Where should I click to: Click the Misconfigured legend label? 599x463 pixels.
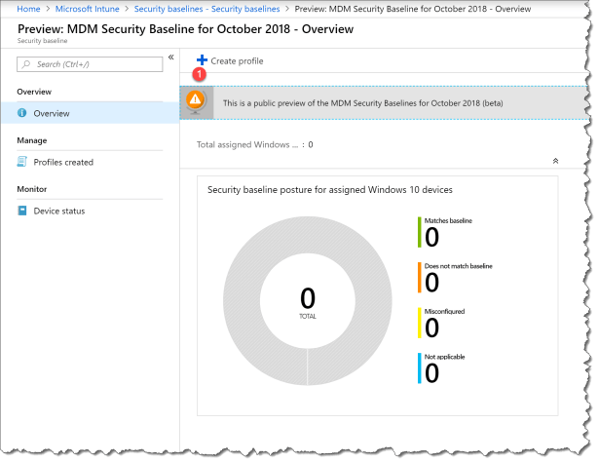(444, 312)
